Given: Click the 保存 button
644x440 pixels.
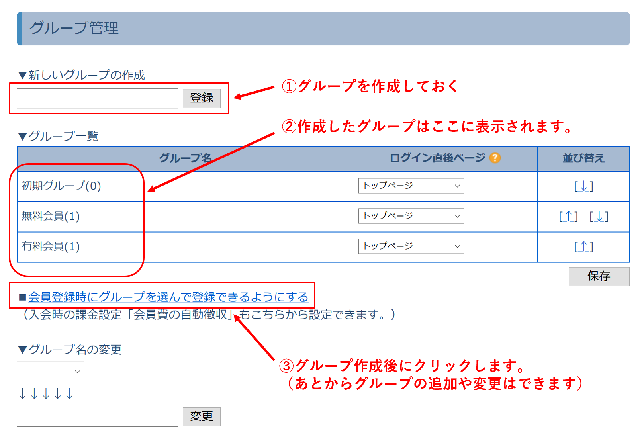Looking at the screenshot, I should click(599, 276).
